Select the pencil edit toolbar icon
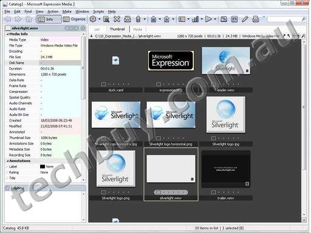The image size is (311, 233). coord(245,19)
